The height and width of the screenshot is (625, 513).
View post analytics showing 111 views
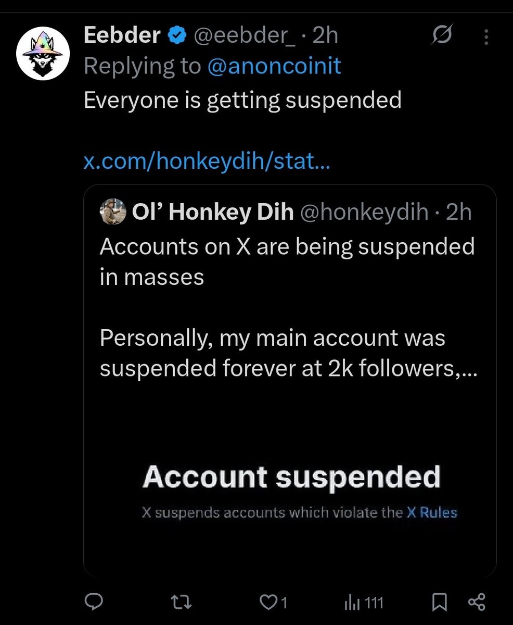tap(363, 603)
